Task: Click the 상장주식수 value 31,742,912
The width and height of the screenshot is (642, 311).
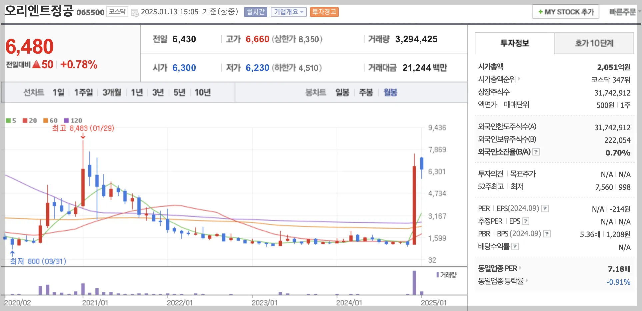Action: click(x=612, y=93)
